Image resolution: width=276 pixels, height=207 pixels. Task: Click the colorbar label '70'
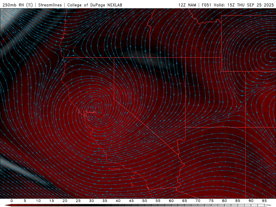coord(198,201)
